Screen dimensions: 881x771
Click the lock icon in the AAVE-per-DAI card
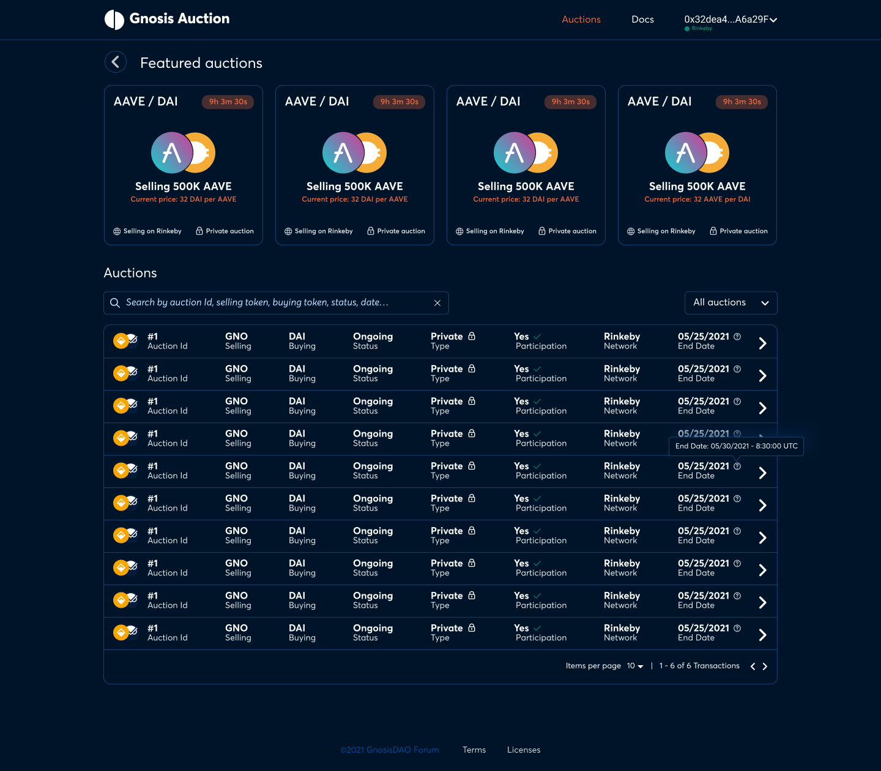[713, 231]
